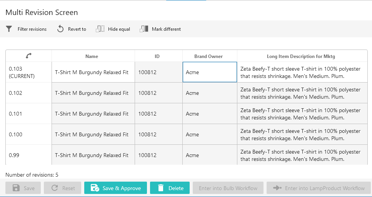Click the trash icon on Delete
Screen dimensions: 372x197
coord(161,188)
